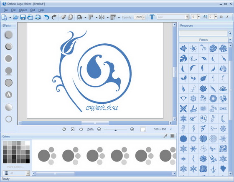Select the heart pattern in Resources

(183, 98)
